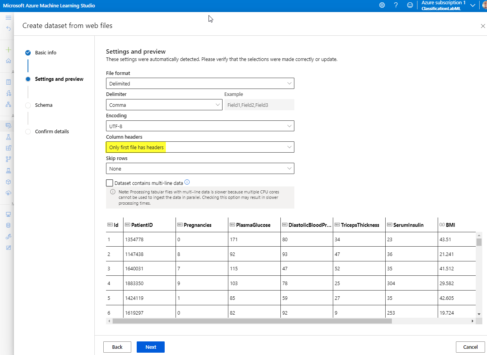Screen dimensions: 487x355
Task: Open the settings gear in the header
Action: pos(382,5)
